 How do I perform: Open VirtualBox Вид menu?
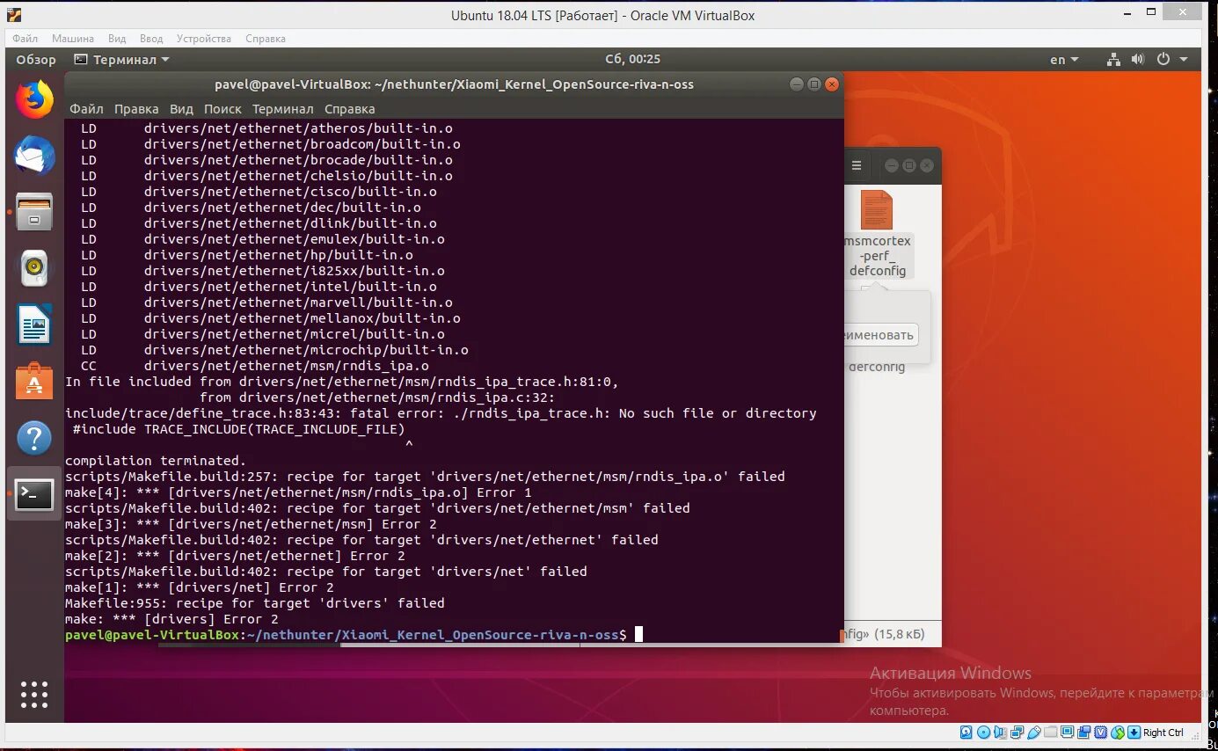tap(117, 39)
